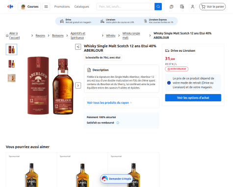The height and width of the screenshot is (187, 233).
Task: Open the user account icon
Action: 193,7
